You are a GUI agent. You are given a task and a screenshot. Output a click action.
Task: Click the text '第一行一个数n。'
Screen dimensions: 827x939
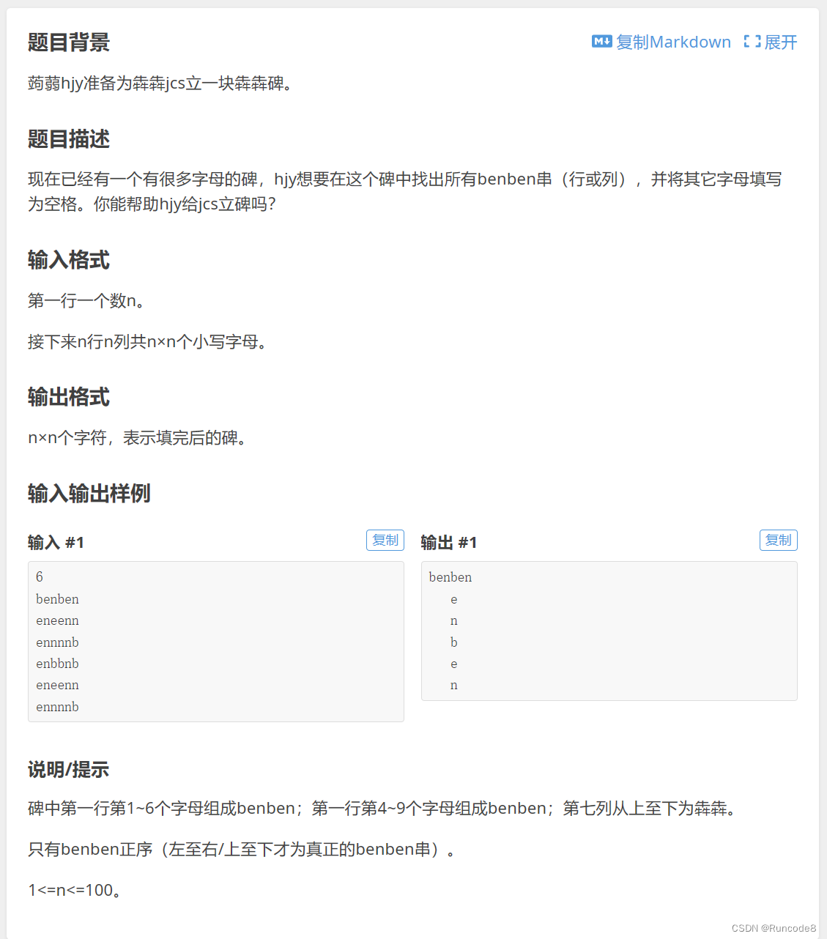[86, 301]
